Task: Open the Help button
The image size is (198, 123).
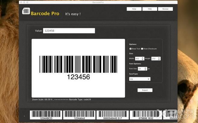Action: coord(134,9)
